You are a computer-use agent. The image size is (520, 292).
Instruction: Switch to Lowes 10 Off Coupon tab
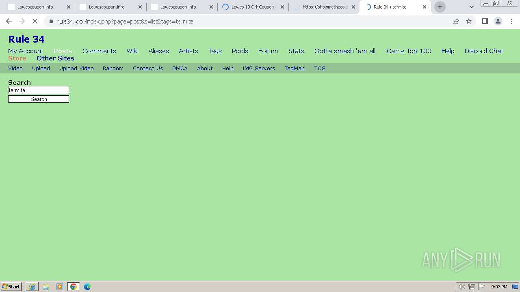pyautogui.click(x=253, y=7)
